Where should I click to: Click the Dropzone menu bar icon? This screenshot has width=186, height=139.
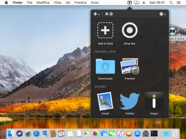(129, 2)
